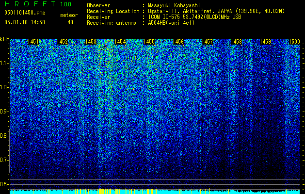305x194 pixels.
Task: Click the 1500 time marker
Action: pyautogui.click(x=294, y=42)
